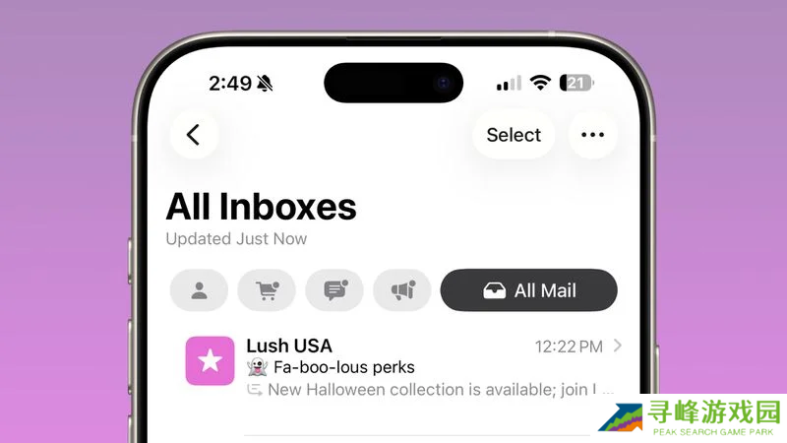The width and height of the screenshot is (787, 443).
Task: Tap the Updated Just Now status text
Action: pyautogui.click(x=236, y=239)
